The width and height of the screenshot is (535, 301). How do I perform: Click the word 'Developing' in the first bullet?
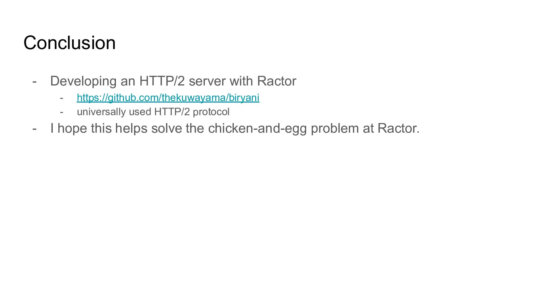tap(83, 81)
